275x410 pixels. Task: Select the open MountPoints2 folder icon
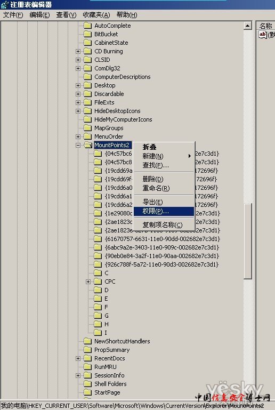tap(88, 145)
